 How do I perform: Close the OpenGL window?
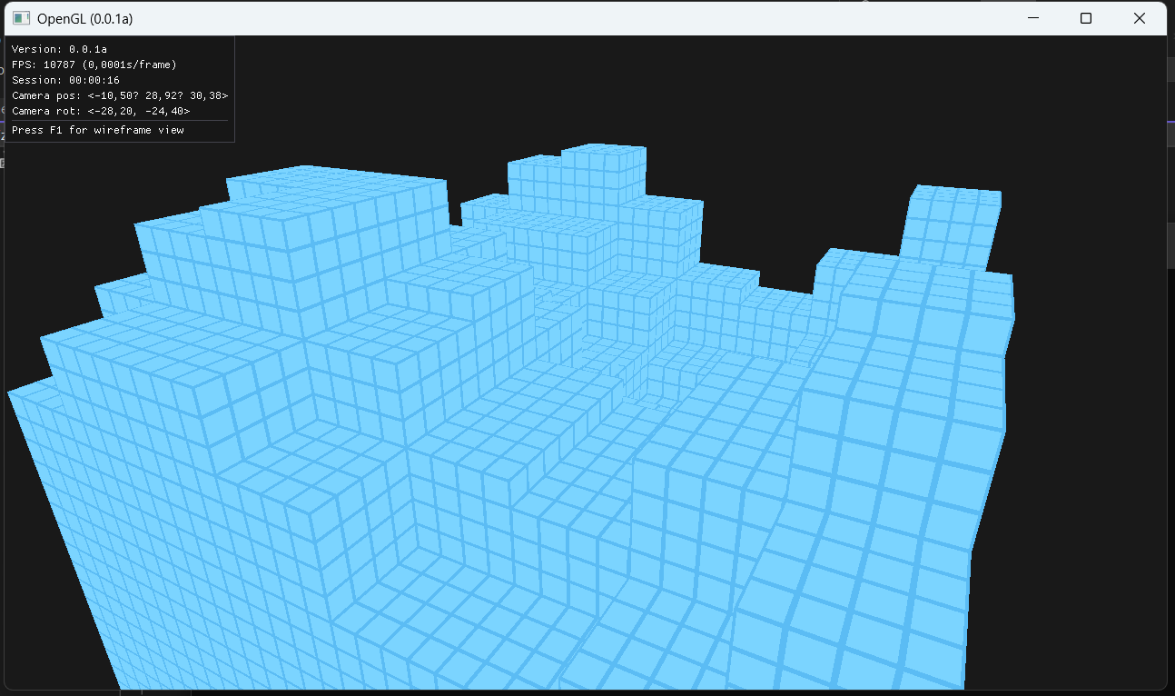coord(1140,18)
